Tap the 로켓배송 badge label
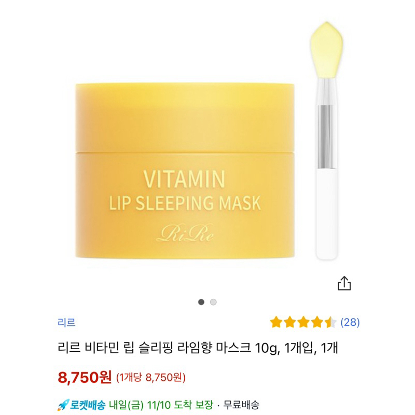This screenshot has height=415, width=415. (x=88, y=405)
